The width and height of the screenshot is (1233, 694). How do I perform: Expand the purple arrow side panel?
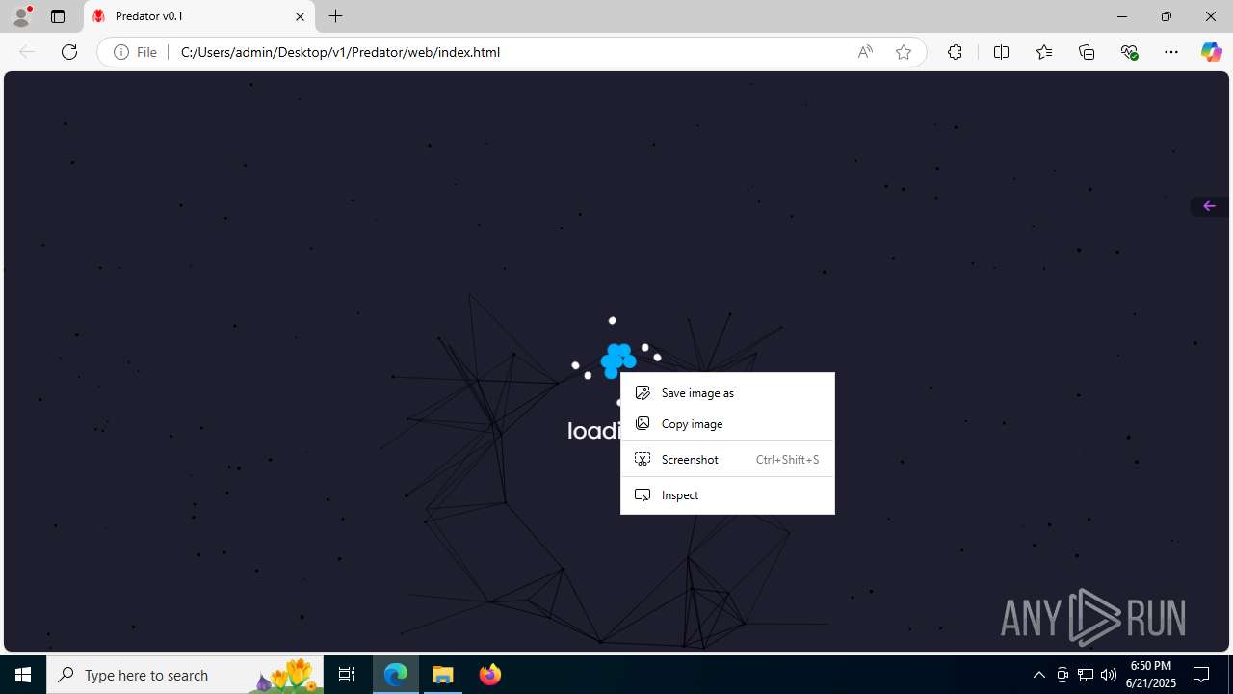(x=1209, y=206)
